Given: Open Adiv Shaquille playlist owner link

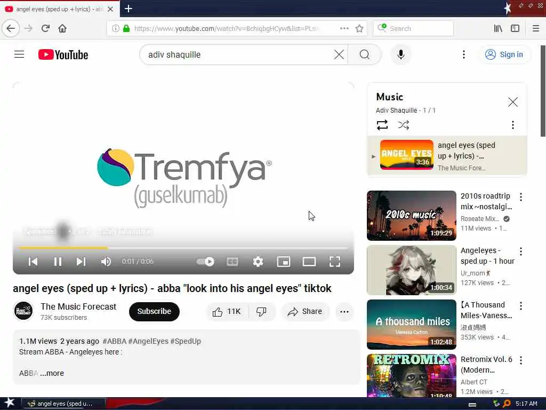Looking at the screenshot, I should pyautogui.click(x=396, y=111).
